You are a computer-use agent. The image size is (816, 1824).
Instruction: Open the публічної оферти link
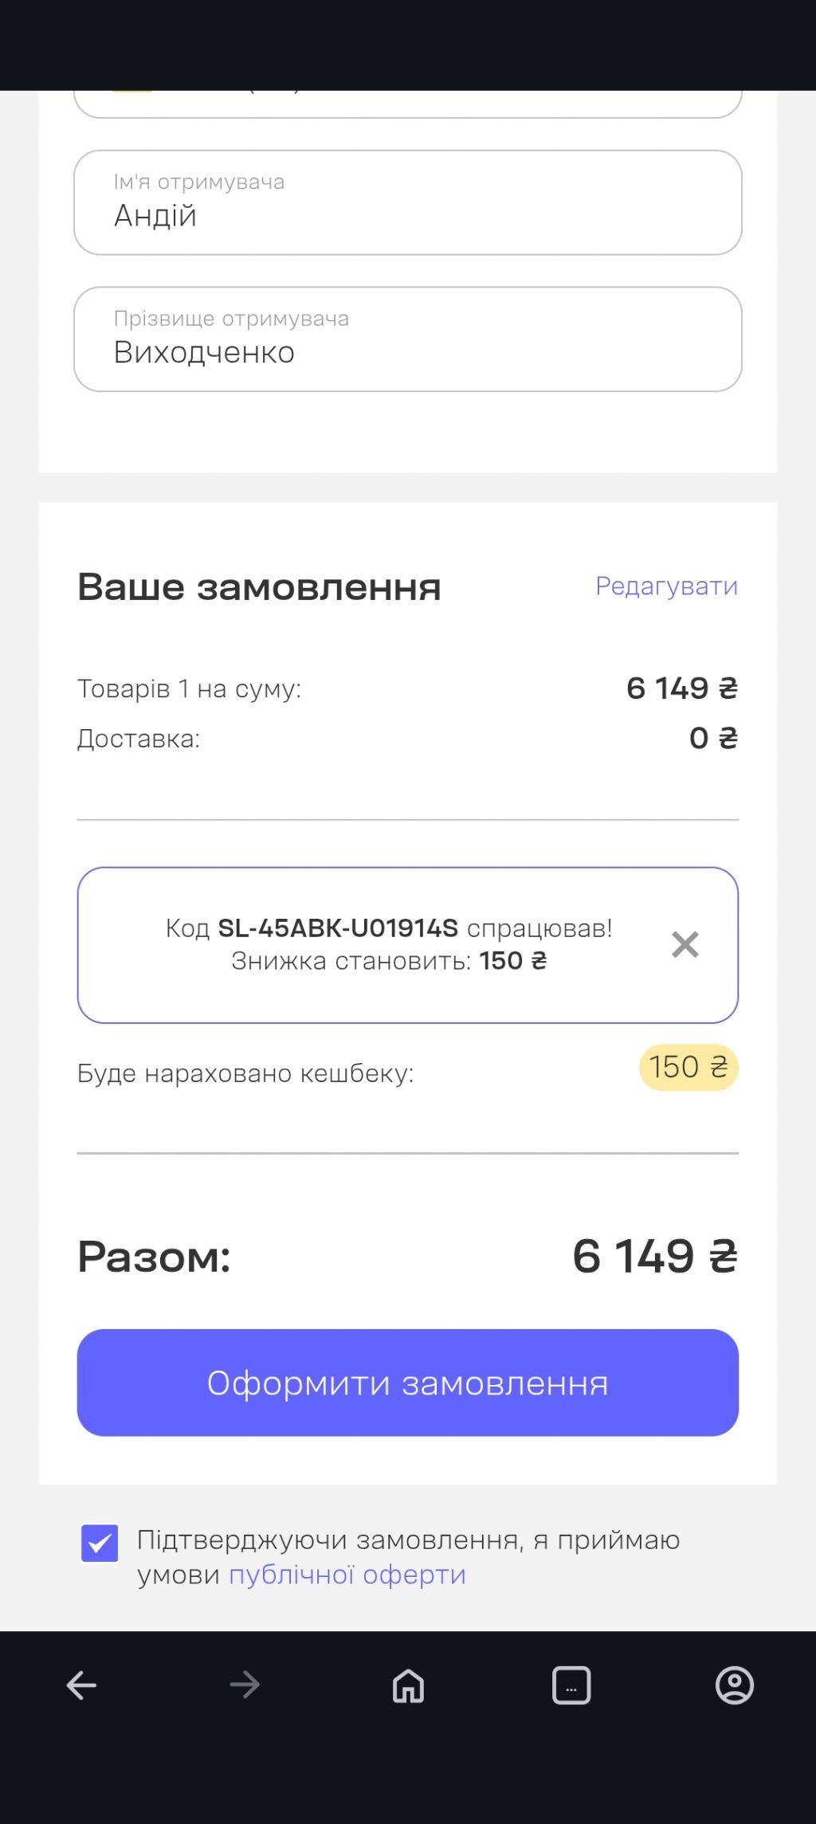point(347,1575)
